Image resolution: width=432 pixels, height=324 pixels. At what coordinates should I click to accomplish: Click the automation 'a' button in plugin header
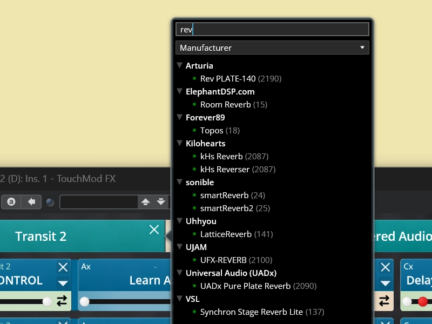11,202
